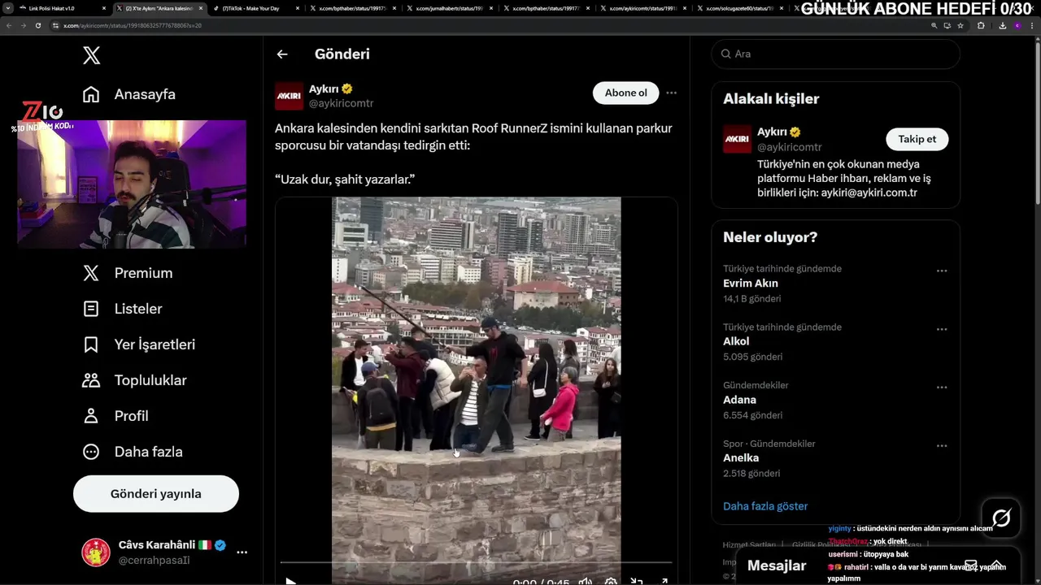Viewport: 1041px width, 585px height.
Task: Open more options for Anelka trend
Action: [942, 446]
